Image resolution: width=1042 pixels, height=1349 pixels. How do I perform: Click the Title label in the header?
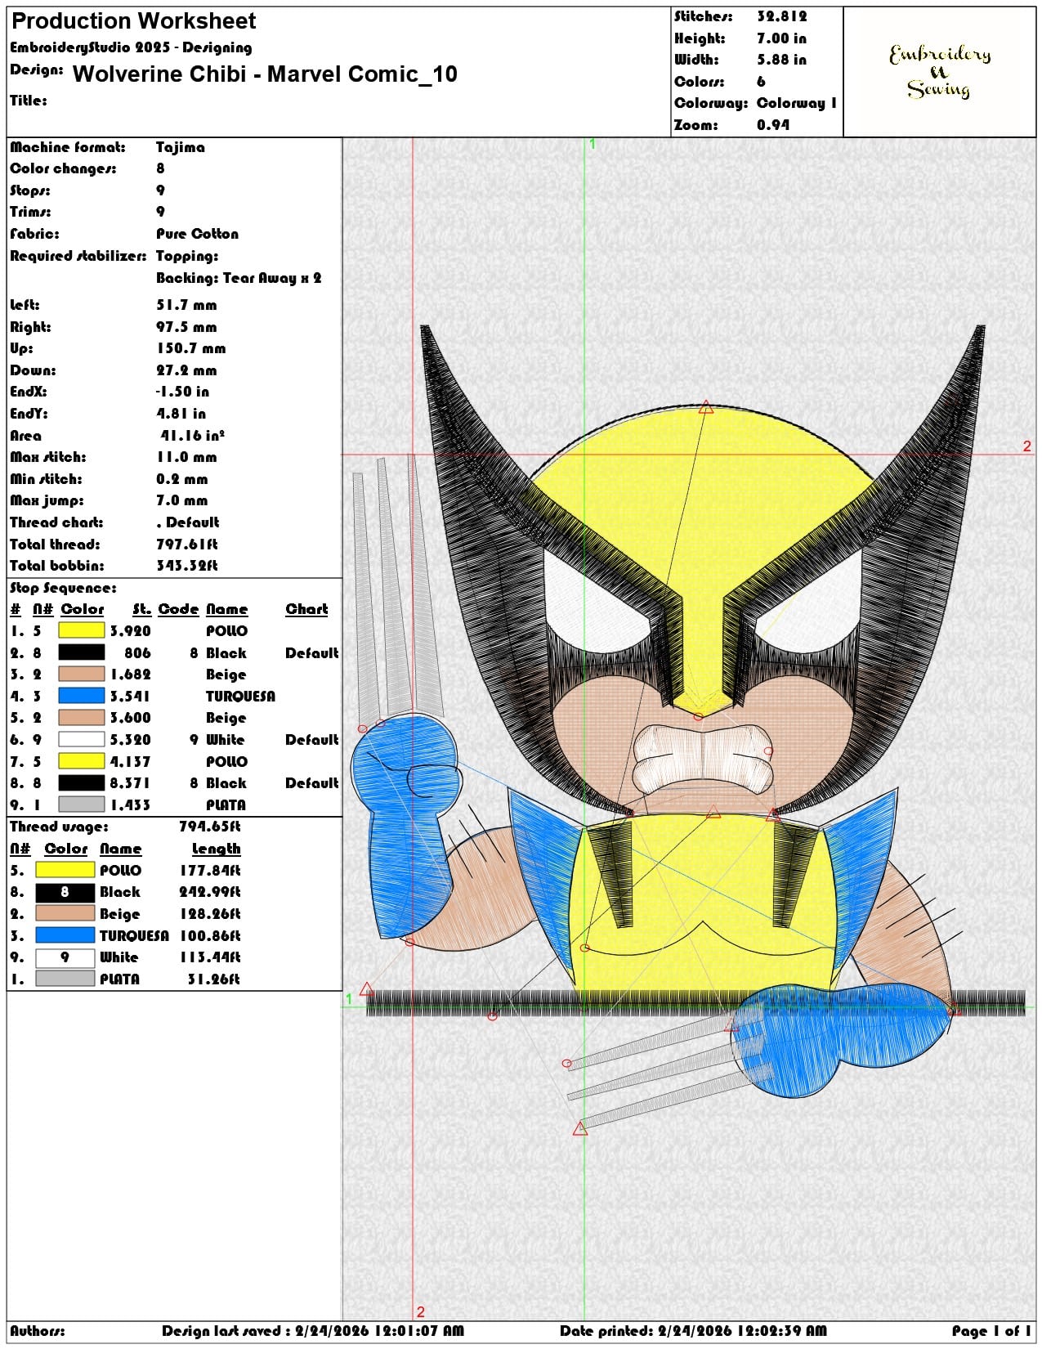[29, 101]
